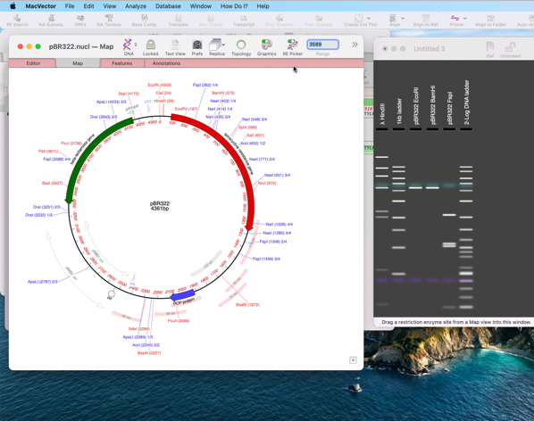The height and width of the screenshot is (421, 534).
Task: Click Align to Folder icon
Action: (x=490, y=21)
